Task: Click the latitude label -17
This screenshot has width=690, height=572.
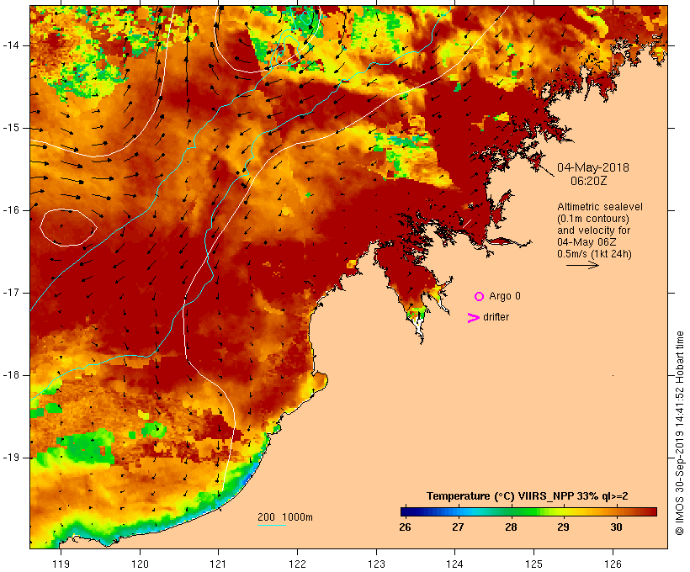Action: (10, 293)
